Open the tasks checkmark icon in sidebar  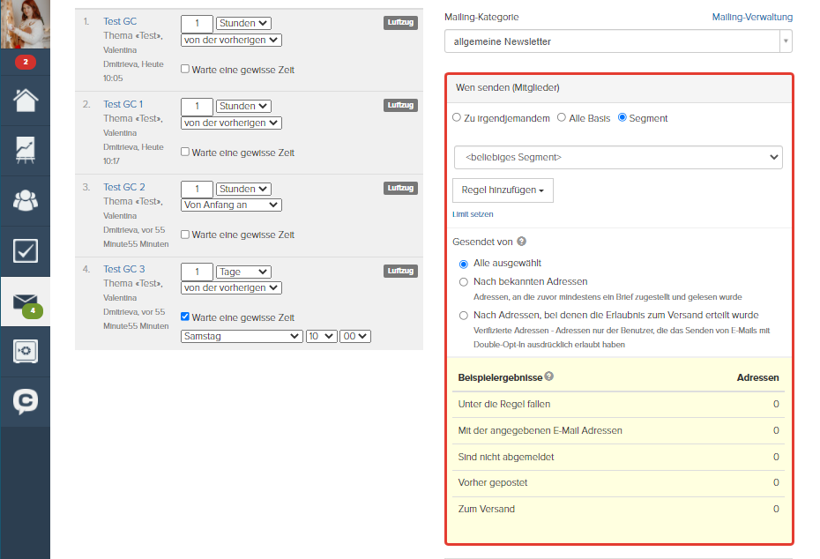[25, 251]
